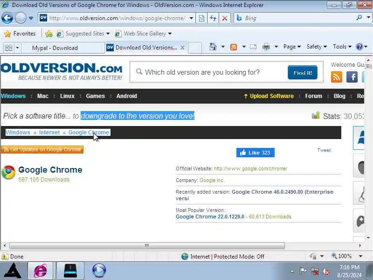Click the Google Chrome breadcrumb link
Screen dimensions: 373x280
click(89, 133)
